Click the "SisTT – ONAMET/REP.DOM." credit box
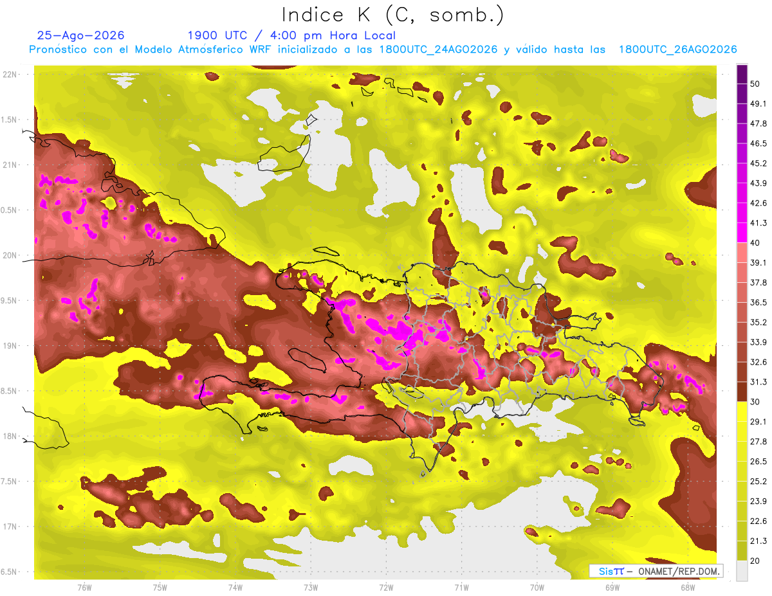772x596 pixels. click(x=656, y=571)
